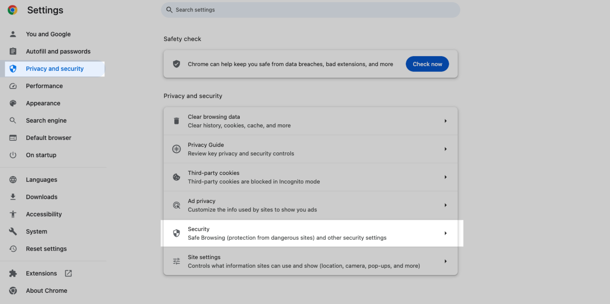Click the Privacy Guide compass icon
610x304 pixels.
177,149
